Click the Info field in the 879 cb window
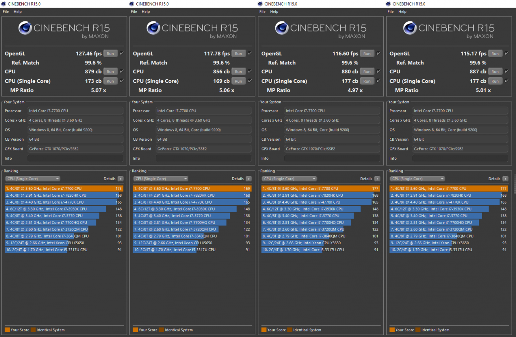Viewport: 516px width, 337px height. 75,158
